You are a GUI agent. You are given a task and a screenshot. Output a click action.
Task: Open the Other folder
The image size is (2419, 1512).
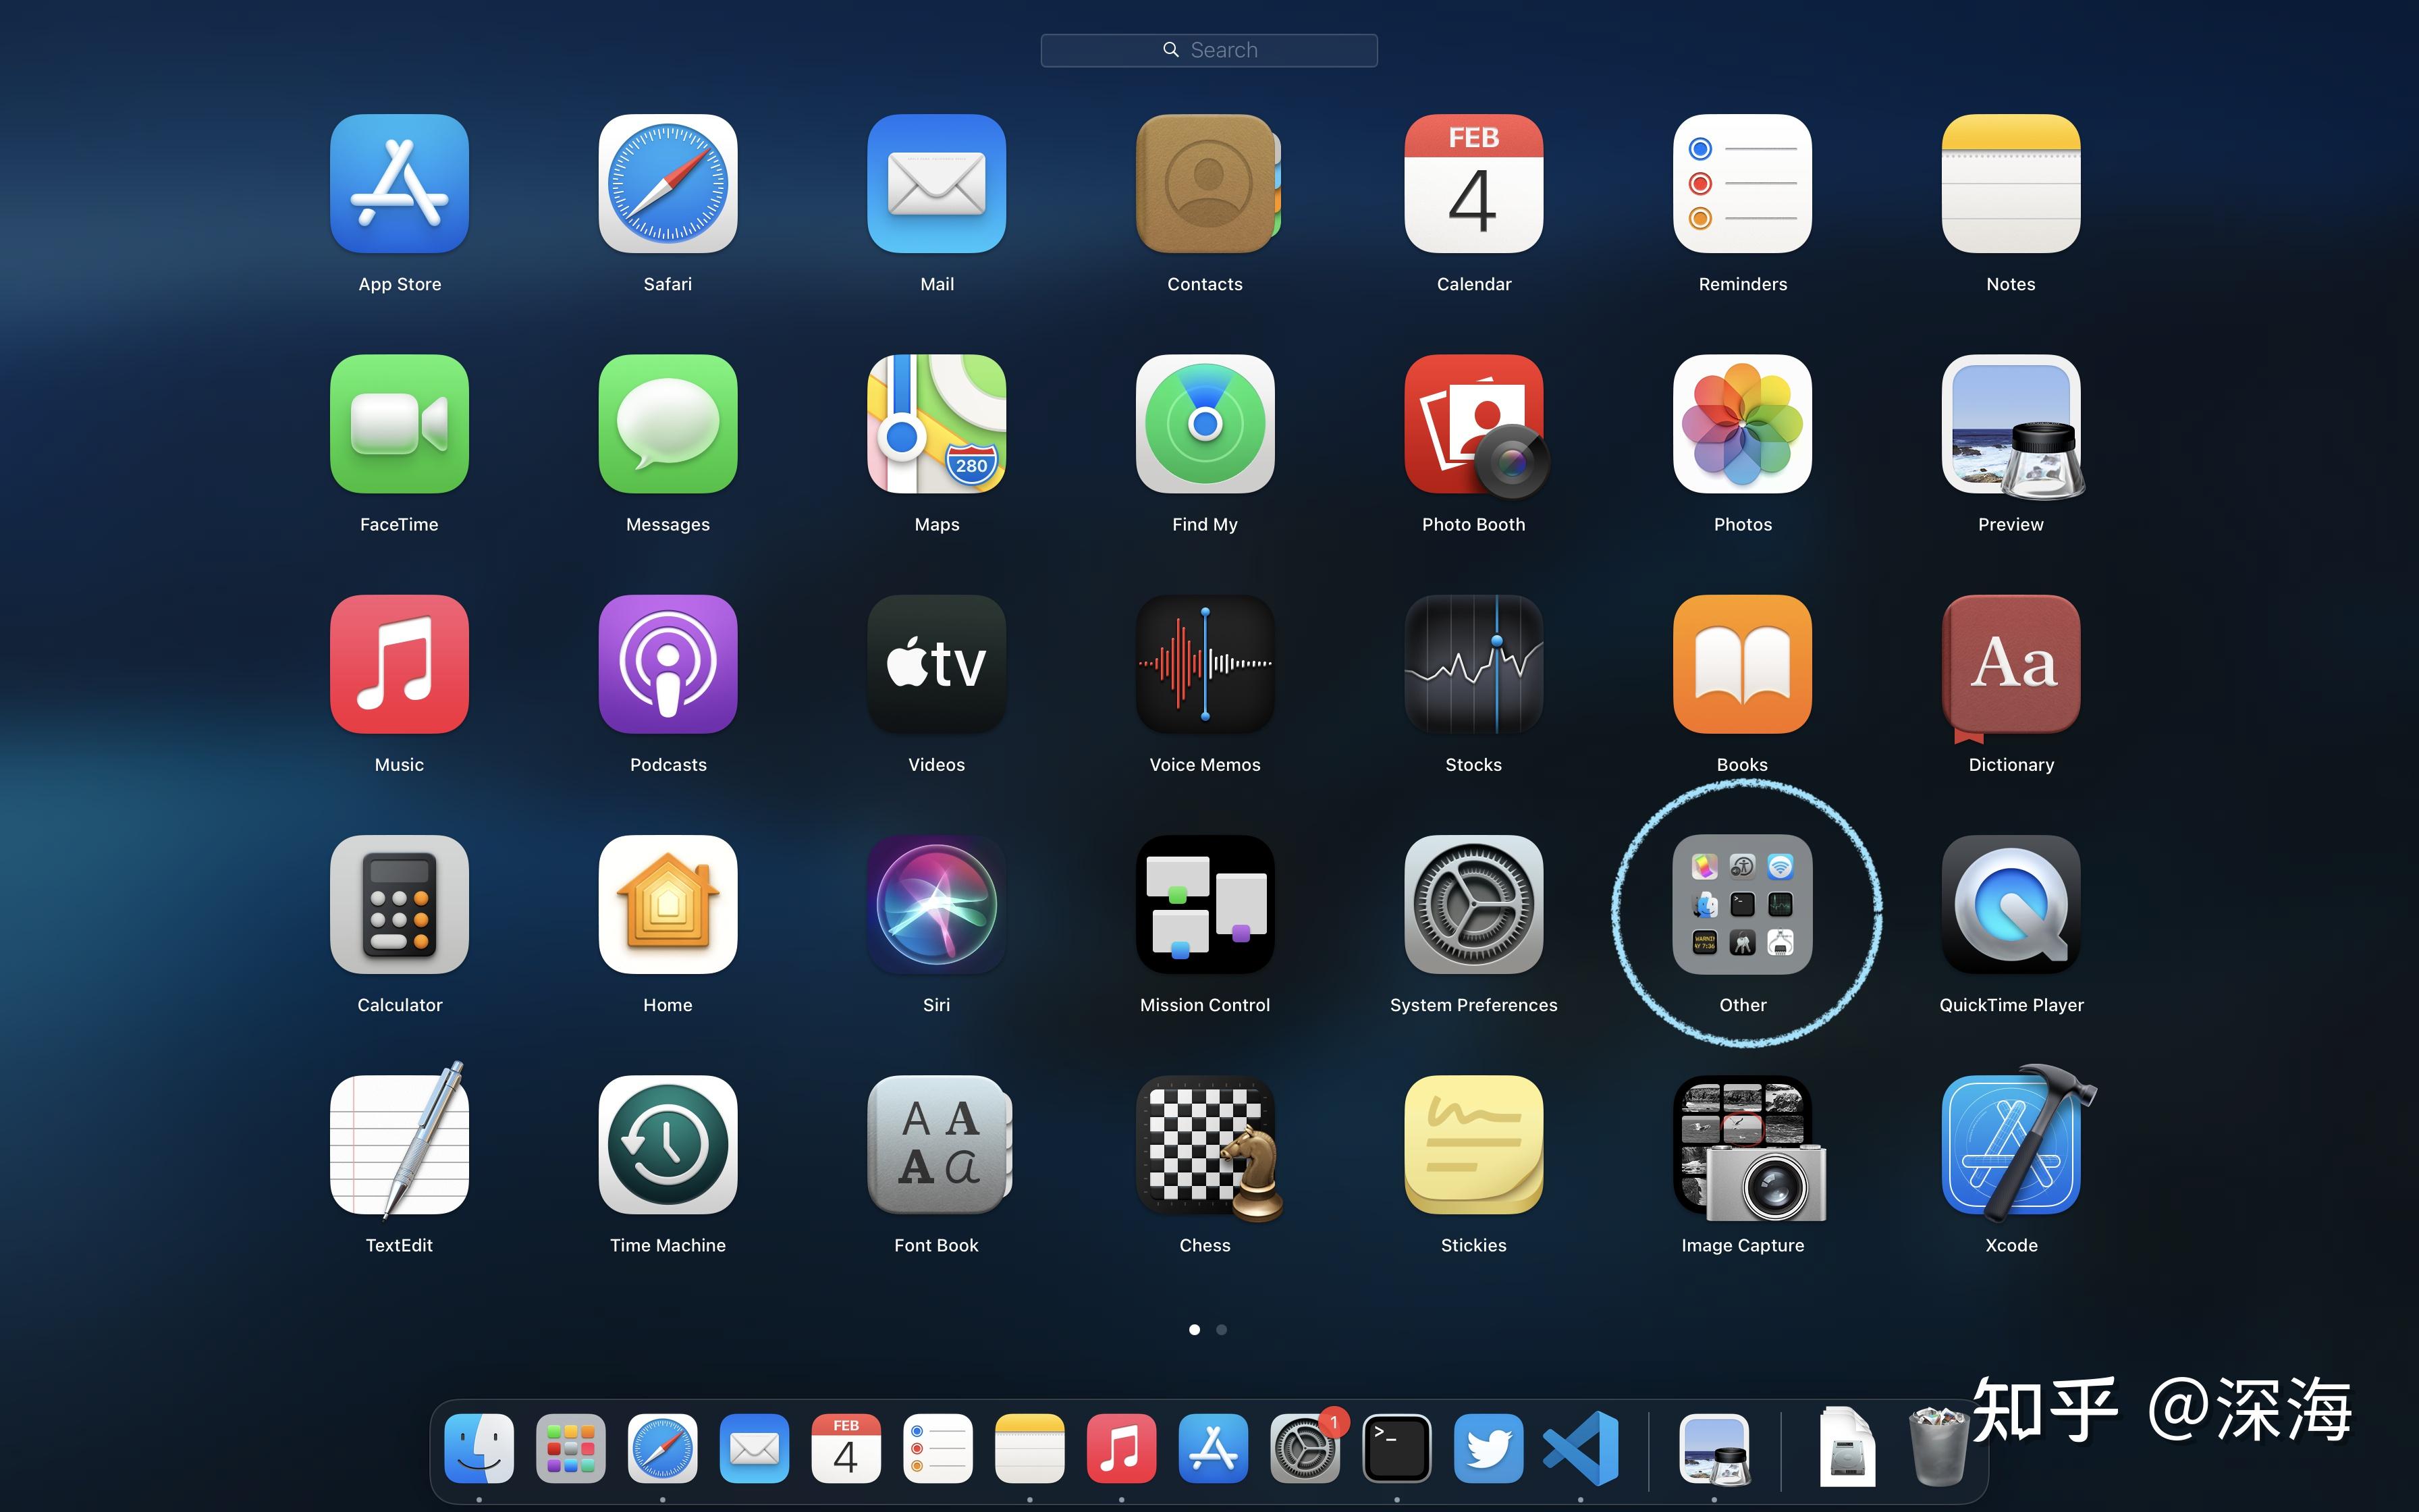pos(1742,904)
